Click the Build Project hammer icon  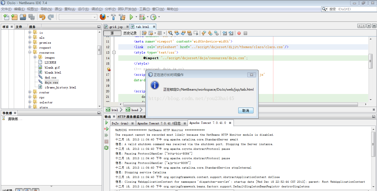pyautogui.click(x=113, y=17)
